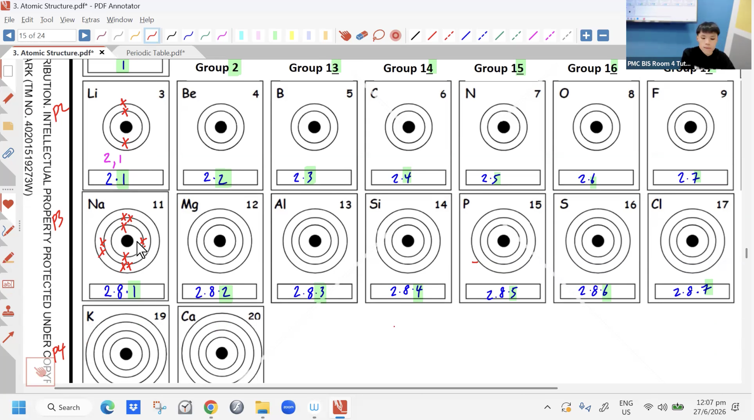Pick the orange highlighter swatch
Image resolution: width=754 pixels, height=420 pixels.
[x=326, y=35]
